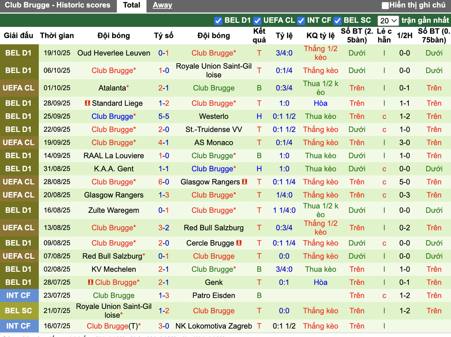Select the Thời gian column header
The width and height of the screenshot is (451, 337).
(x=57, y=35)
